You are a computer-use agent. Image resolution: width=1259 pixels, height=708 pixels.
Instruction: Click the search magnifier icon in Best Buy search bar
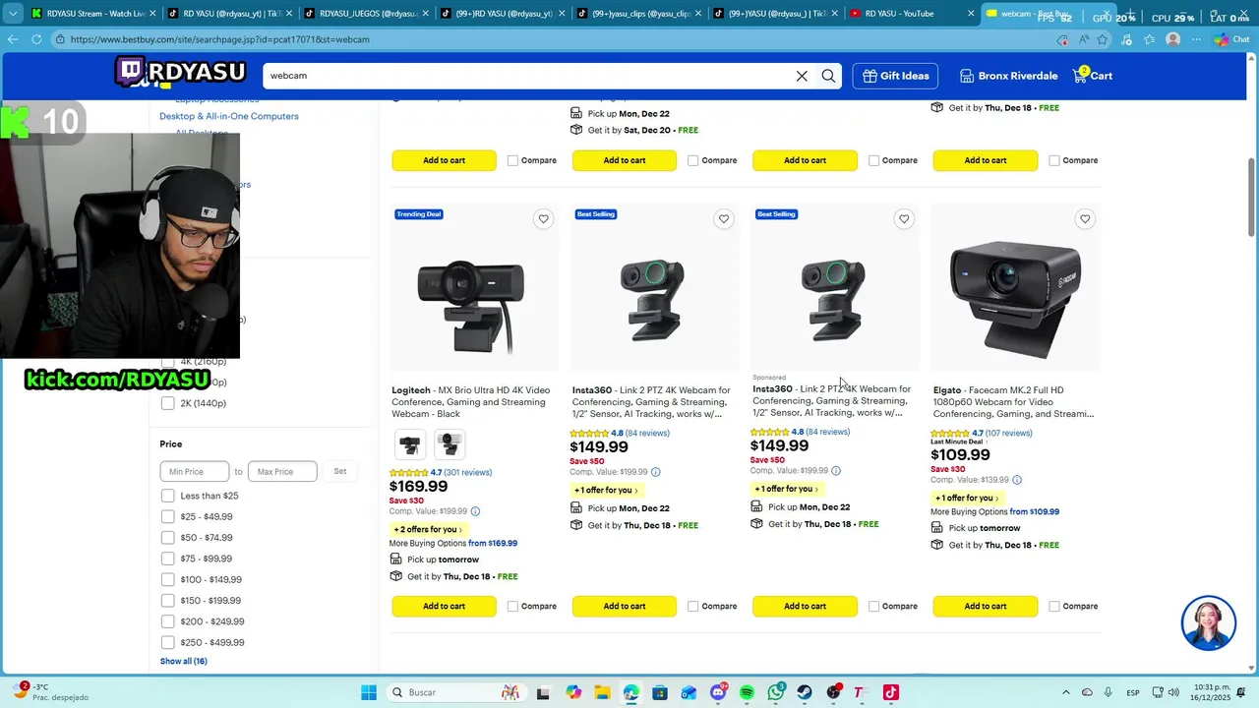pos(828,76)
